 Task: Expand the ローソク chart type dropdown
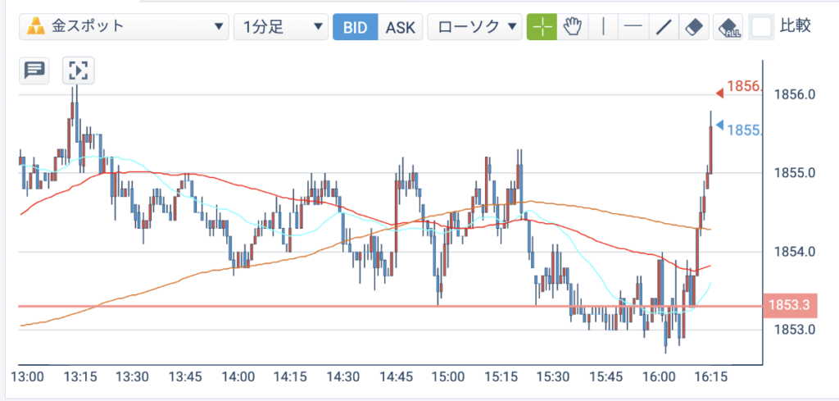pos(474,27)
